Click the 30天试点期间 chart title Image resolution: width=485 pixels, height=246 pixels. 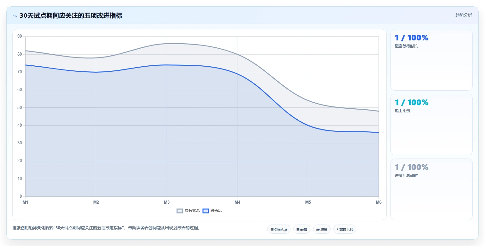coord(71,15)
